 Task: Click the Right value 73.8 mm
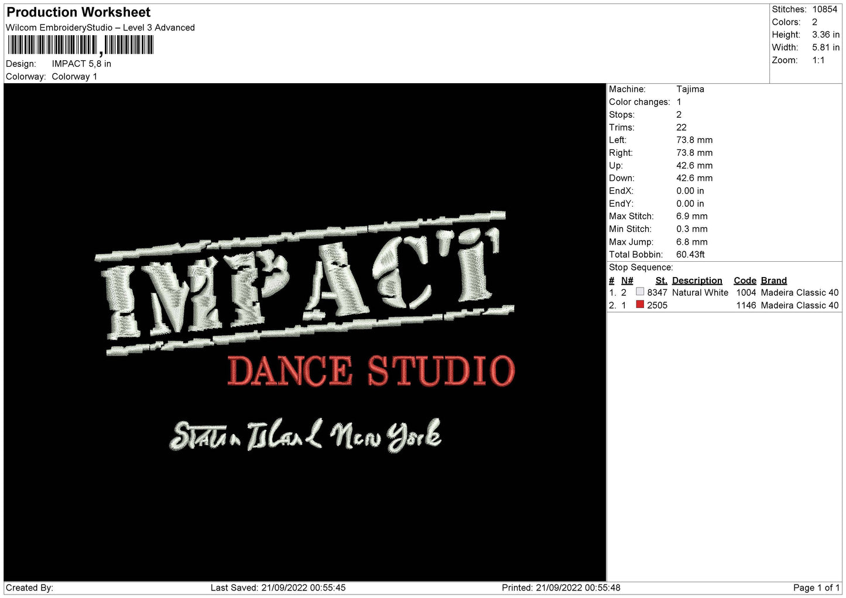[694, 153]
